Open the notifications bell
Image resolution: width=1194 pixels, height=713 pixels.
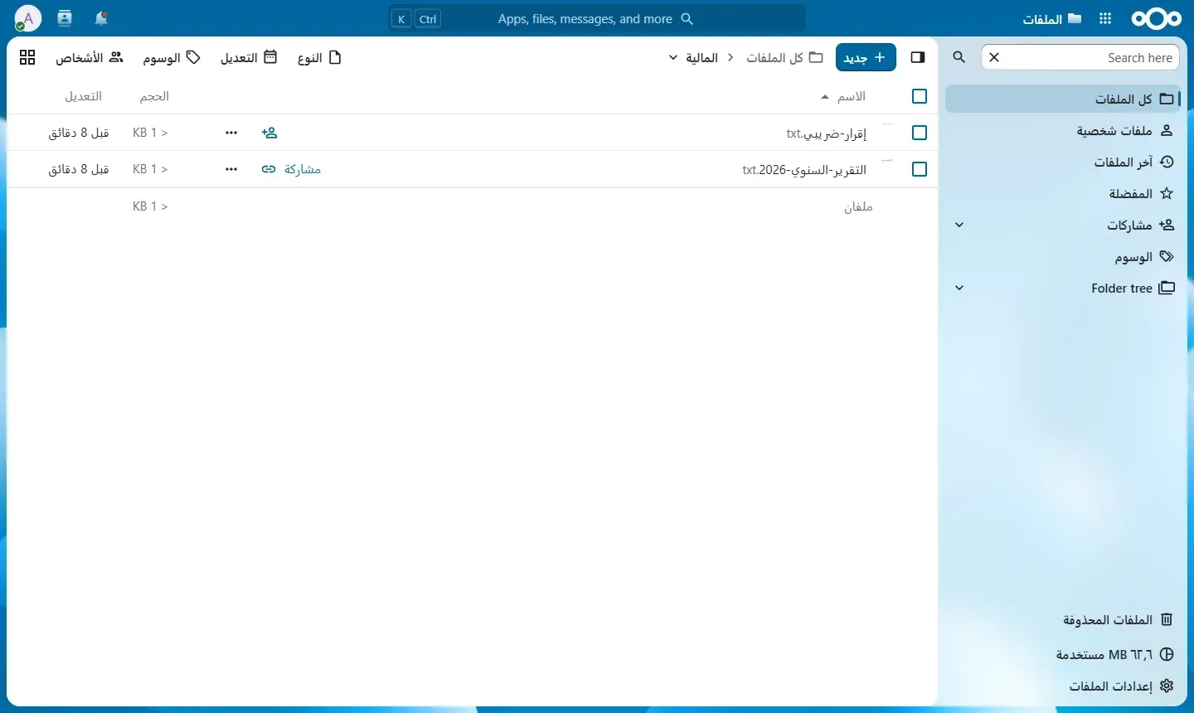(x=101, y=18)
